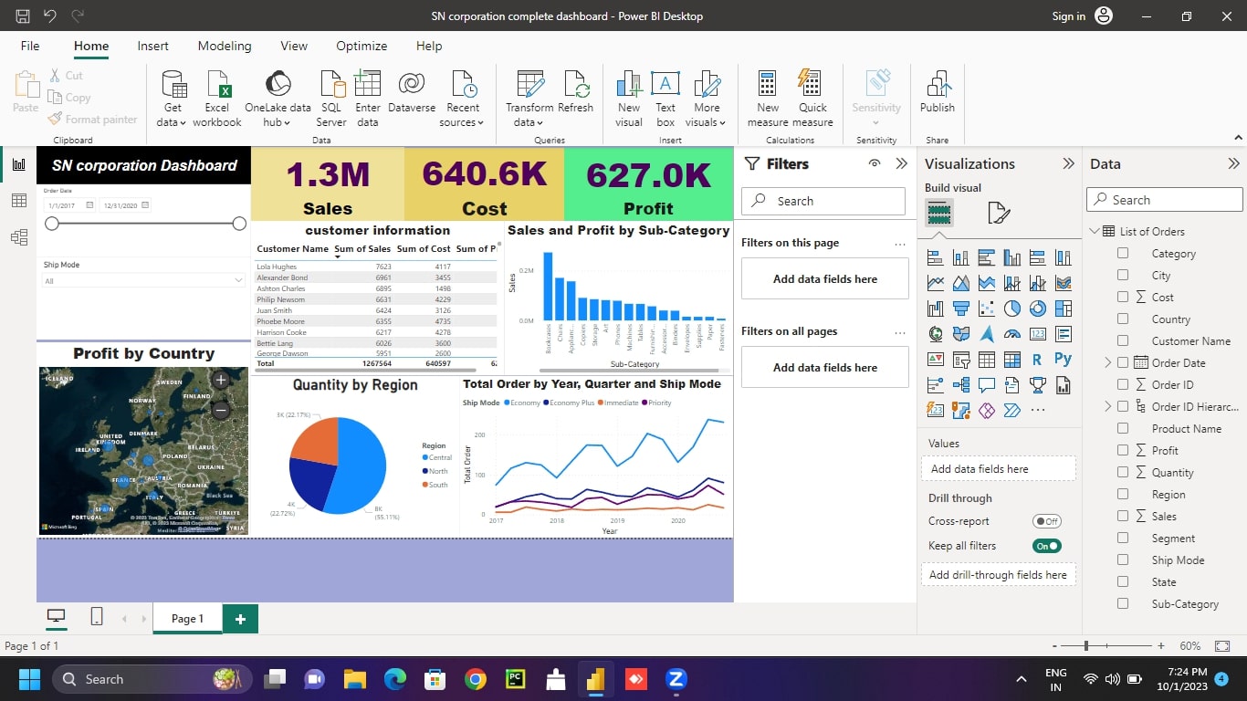
Task: Toggle Cross-report drill through
Action: (1046, 521)
